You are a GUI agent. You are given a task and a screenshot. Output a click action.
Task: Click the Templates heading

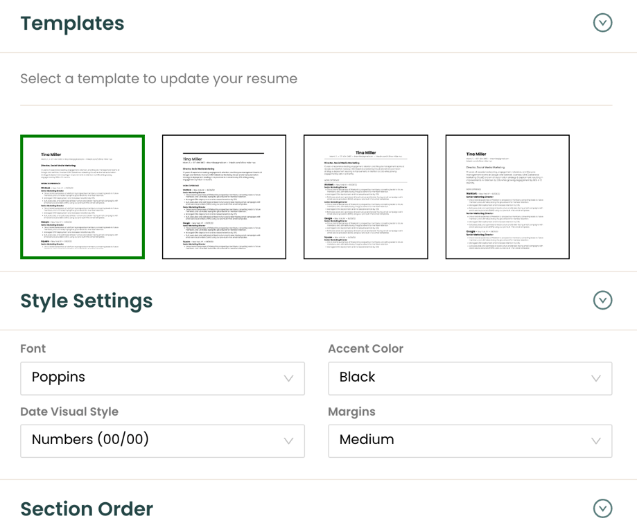[72, 23]
